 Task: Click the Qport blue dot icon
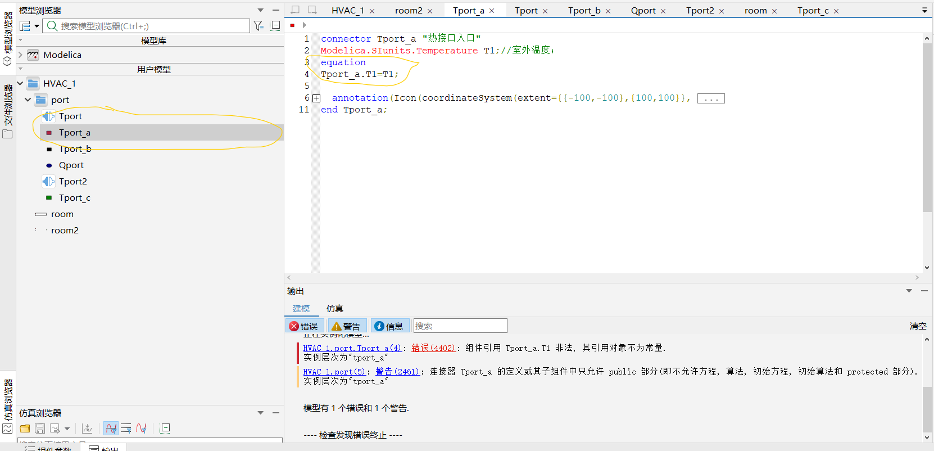tap(49, 165)
